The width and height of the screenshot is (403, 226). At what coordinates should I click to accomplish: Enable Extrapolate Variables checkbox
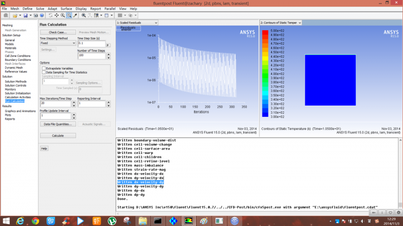click(x=44, y=68)
